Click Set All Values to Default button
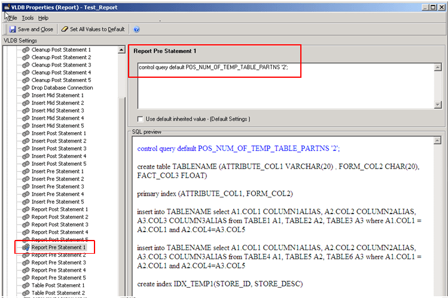448x298 pixels. 97,29
